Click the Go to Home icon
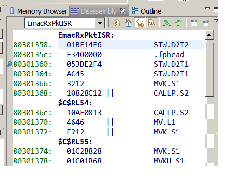The width and height of the screenshot is (237, 178). [x=129, y=23]
